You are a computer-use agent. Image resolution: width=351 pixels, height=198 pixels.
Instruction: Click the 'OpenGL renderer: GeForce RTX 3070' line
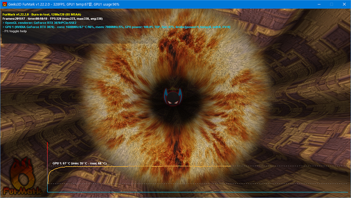coord(39,23)
